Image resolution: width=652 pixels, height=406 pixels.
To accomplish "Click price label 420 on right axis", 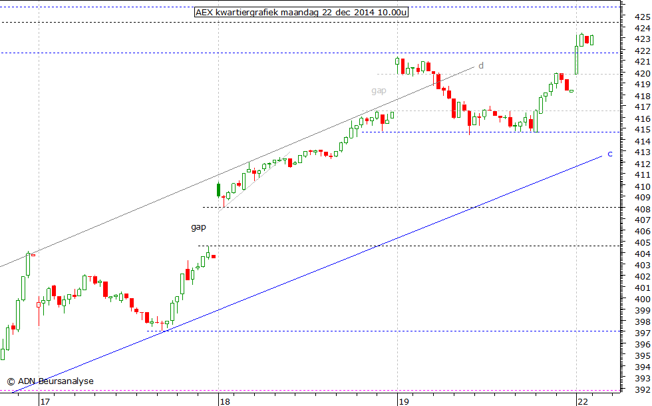I will tap(643, 73).
